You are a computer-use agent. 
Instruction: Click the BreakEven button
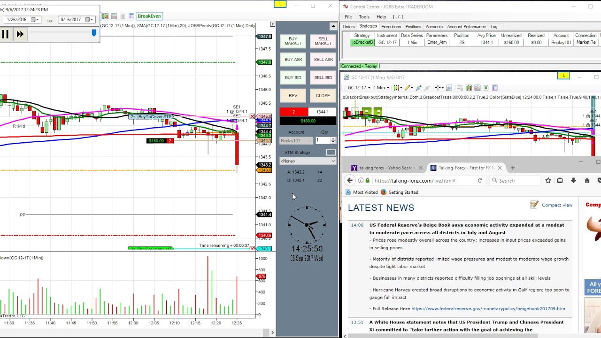(149, 16)
